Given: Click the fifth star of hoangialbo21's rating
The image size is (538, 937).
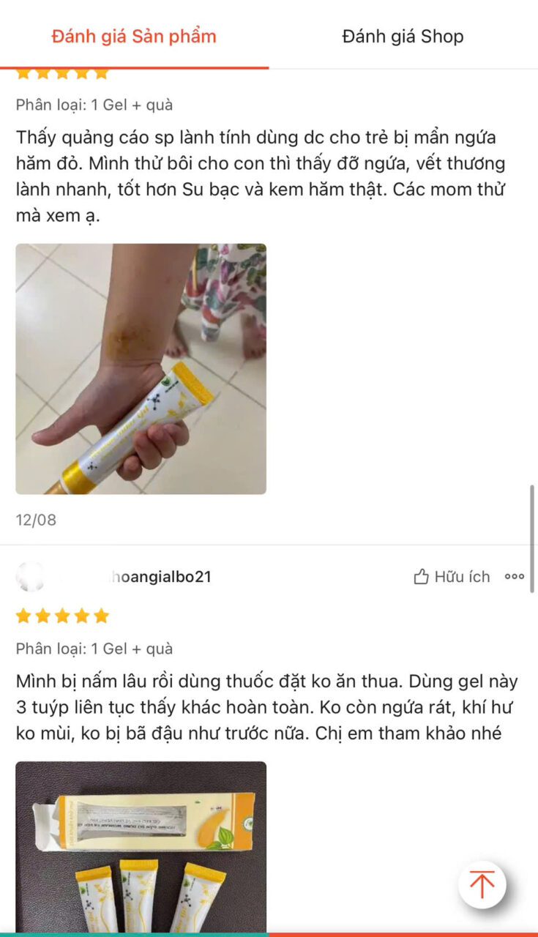Looking at the screenshot, I should point(101,616).
